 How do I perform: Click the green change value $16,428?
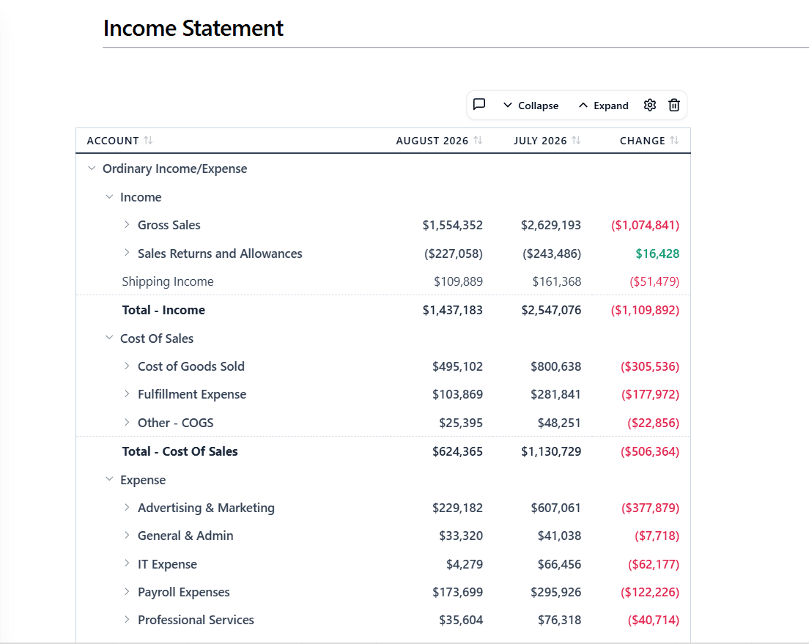tap(657, 253)
